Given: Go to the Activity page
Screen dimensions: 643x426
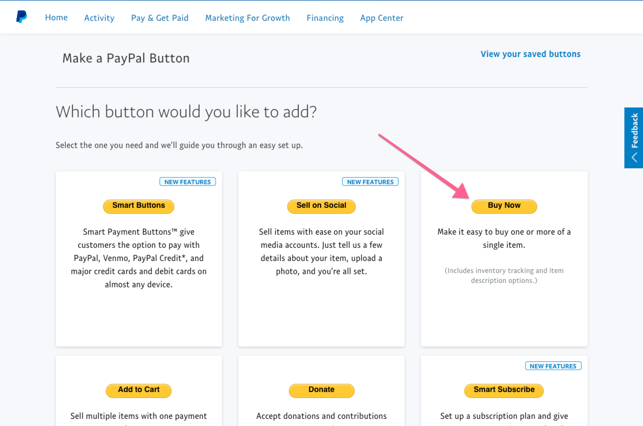Looking at the screenshot, I should [x=99, y=18].
